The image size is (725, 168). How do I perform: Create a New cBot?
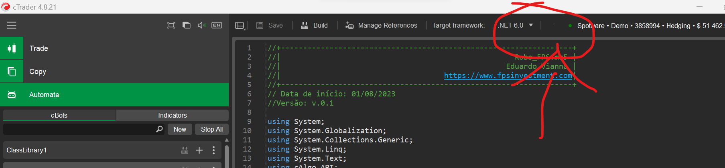click(x=180, y=129)
